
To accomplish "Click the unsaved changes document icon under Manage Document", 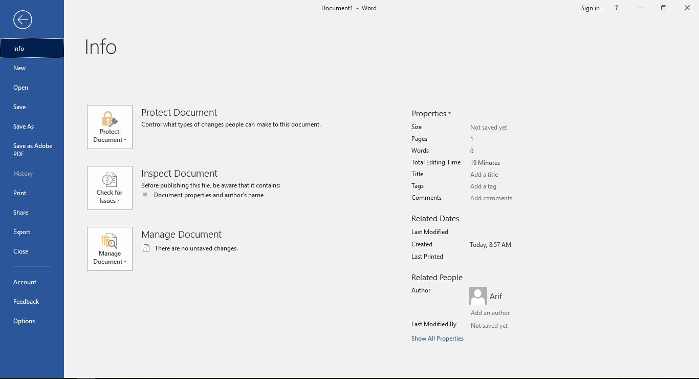I will 145,248.
